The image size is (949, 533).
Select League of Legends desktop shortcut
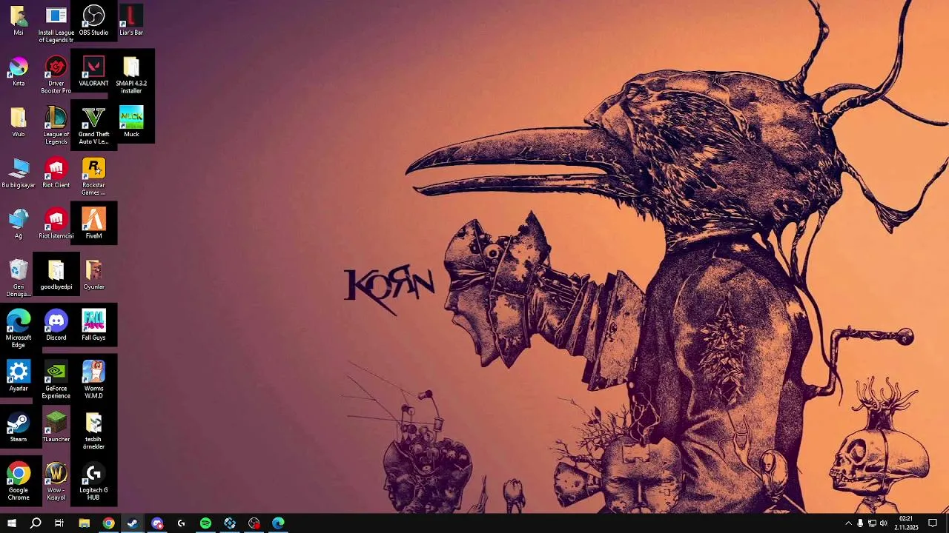[x=56, y=126]
